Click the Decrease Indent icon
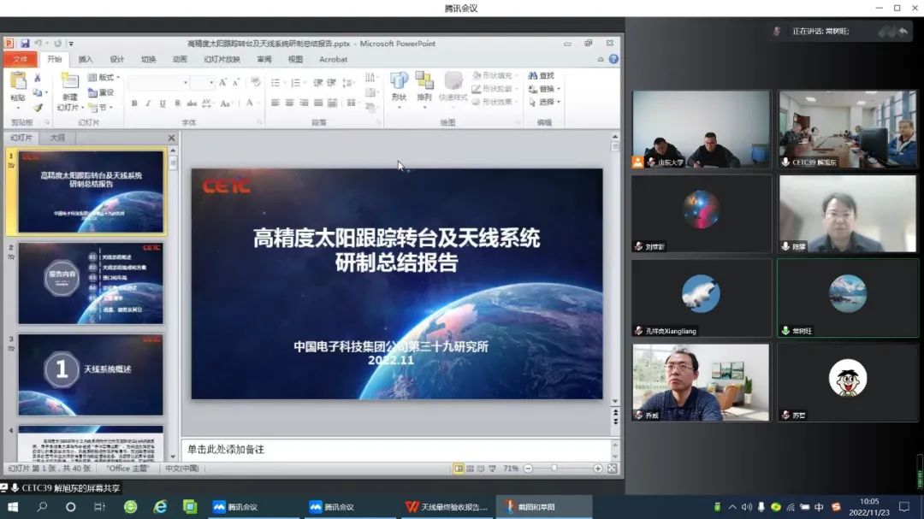 (x=318, y=82)
